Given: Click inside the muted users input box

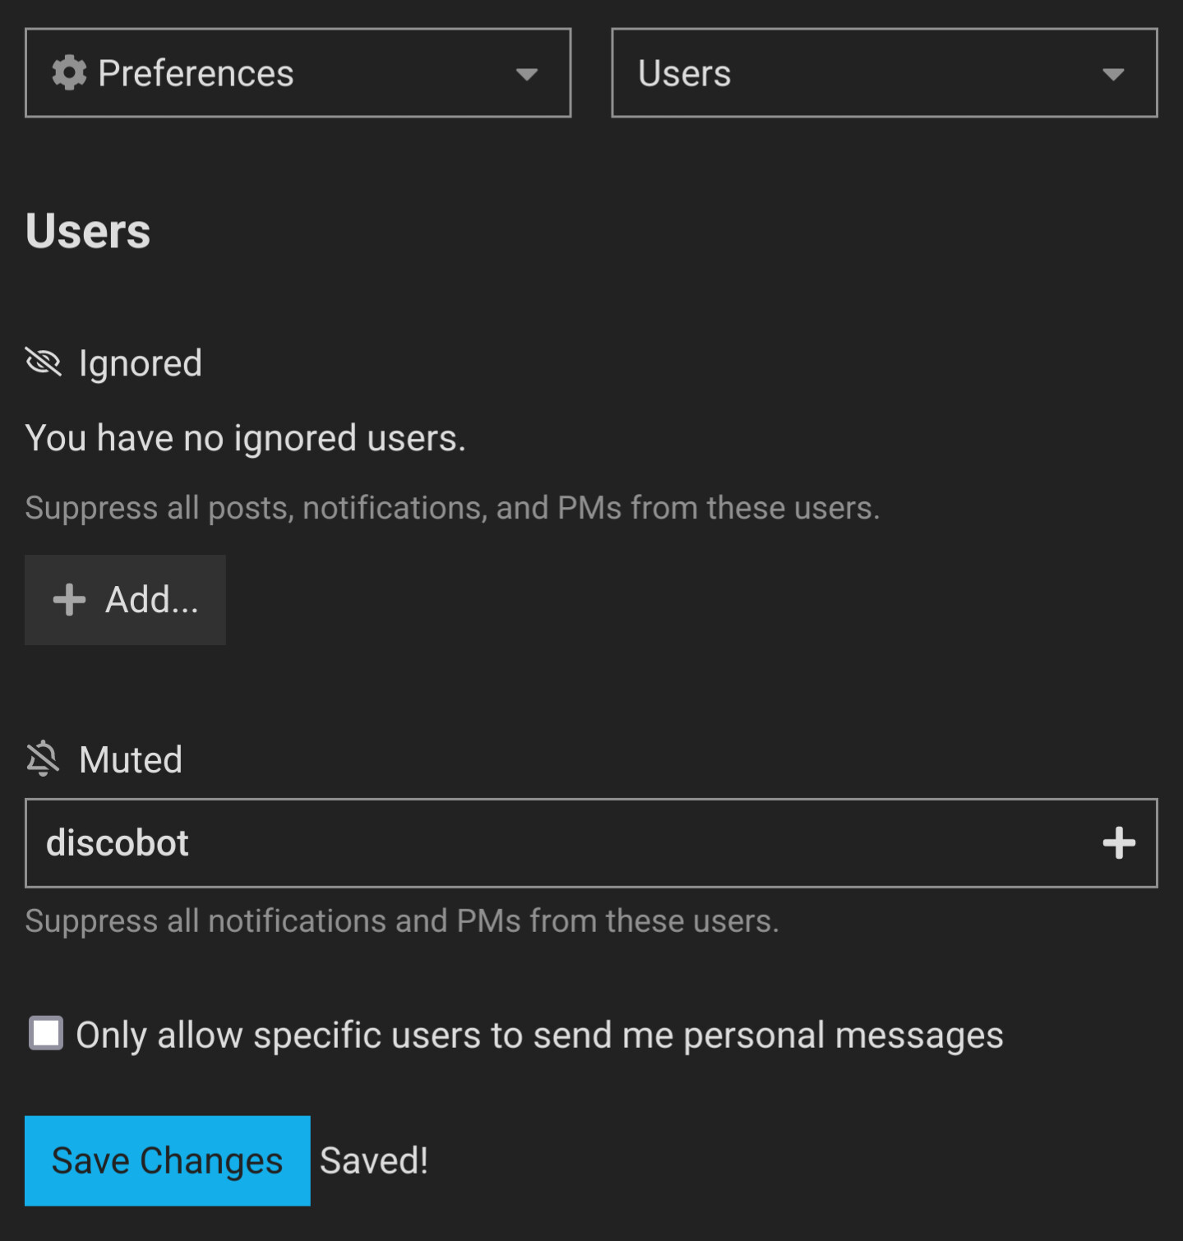Looking at the screenshot, I should pyautogui.click(x=591, y=843).
